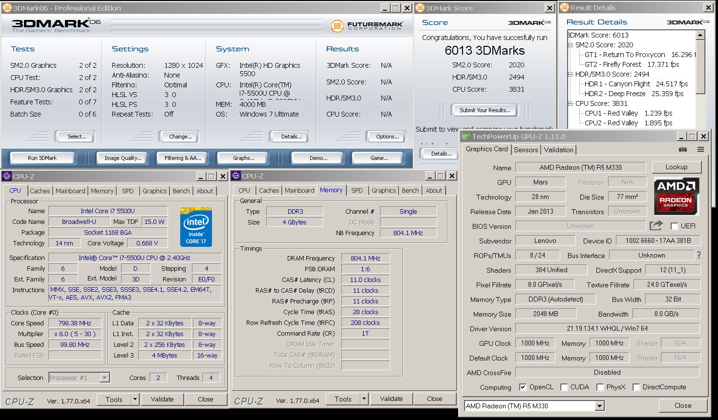Click the CPU-Z title icon in the Memory window
Screen dimensions: 718x420
(236, 176)
